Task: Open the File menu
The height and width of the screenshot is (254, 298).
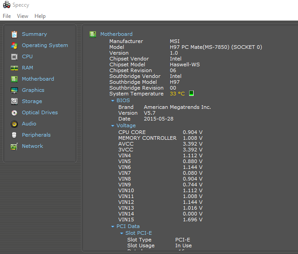Action: 7,16
